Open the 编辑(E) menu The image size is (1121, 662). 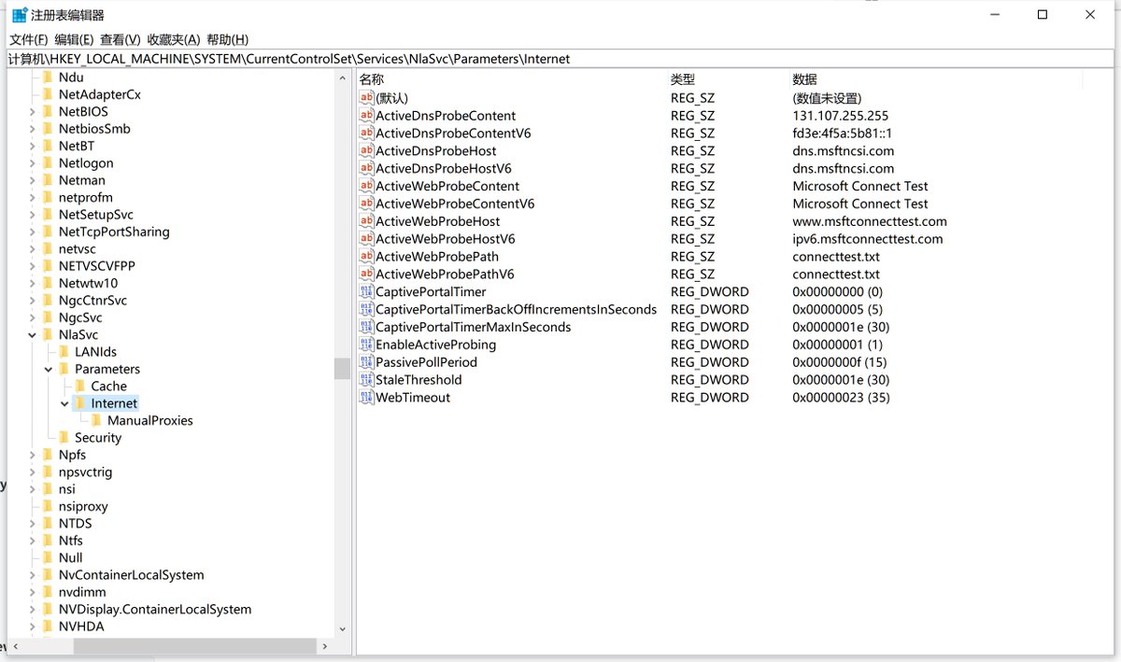tap(74, 39)
